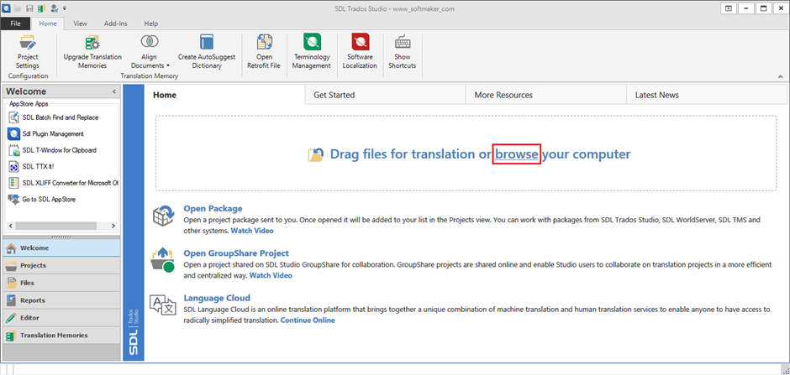Launch Software Localization

point(360,52)
